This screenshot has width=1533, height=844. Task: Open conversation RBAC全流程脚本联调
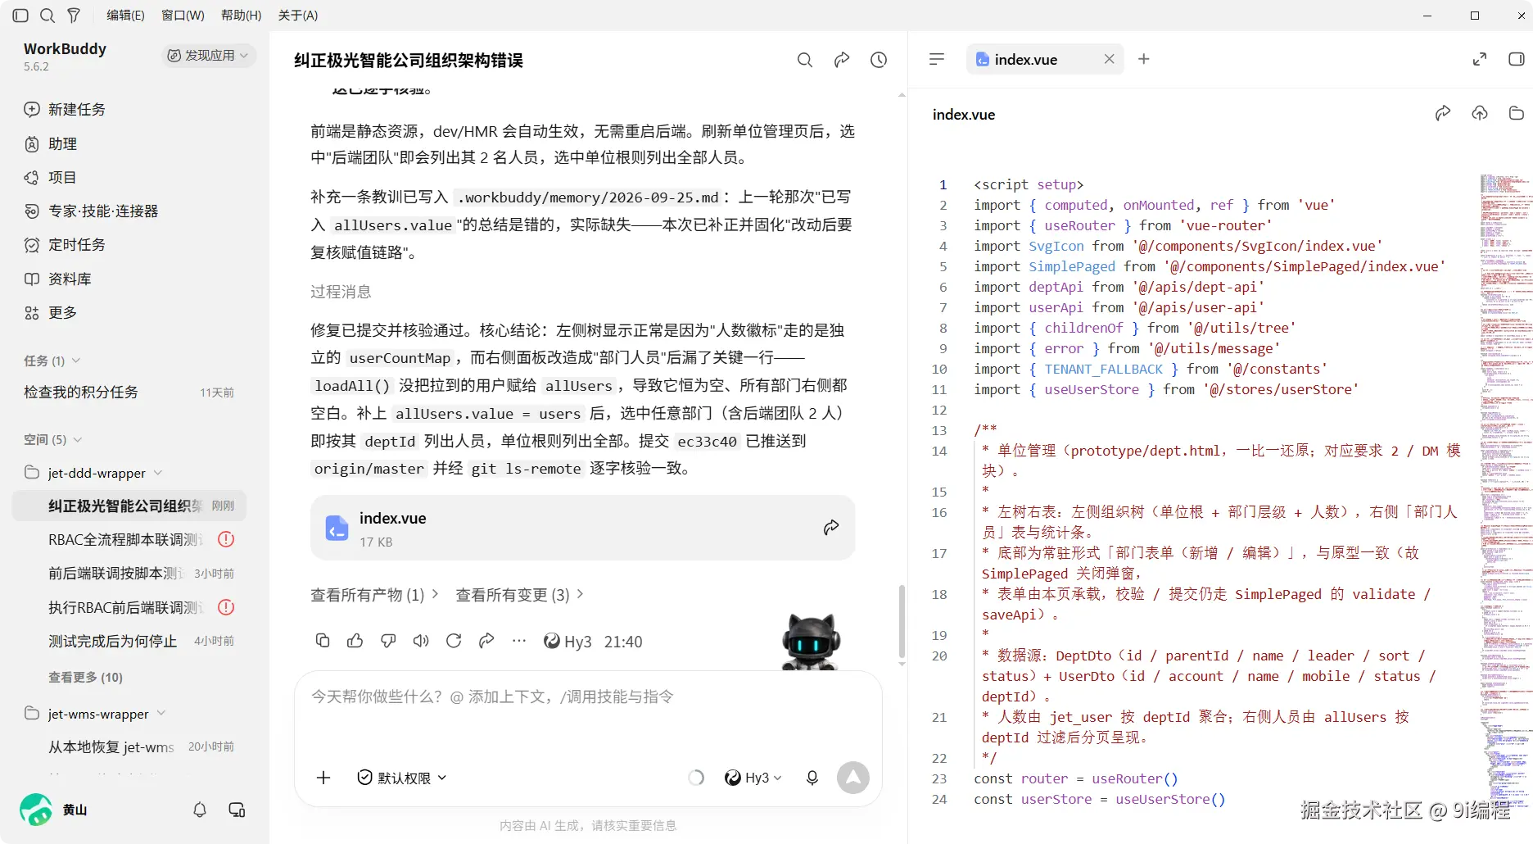point(129,539)
